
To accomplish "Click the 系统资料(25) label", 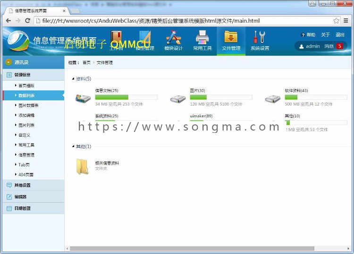I will 107,116.
